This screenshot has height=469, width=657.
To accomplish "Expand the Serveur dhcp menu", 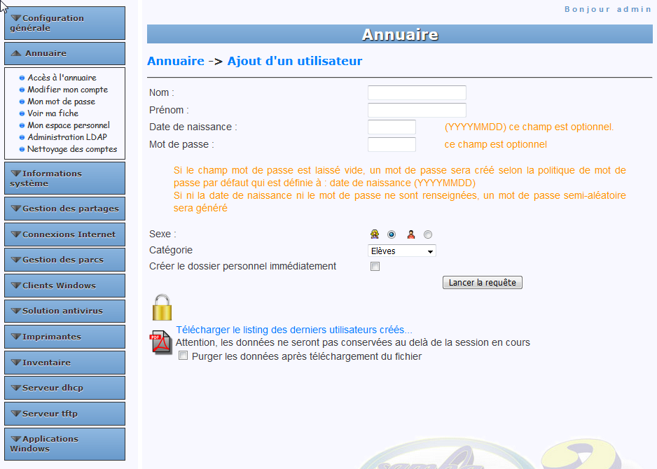I will coord(65,388).
